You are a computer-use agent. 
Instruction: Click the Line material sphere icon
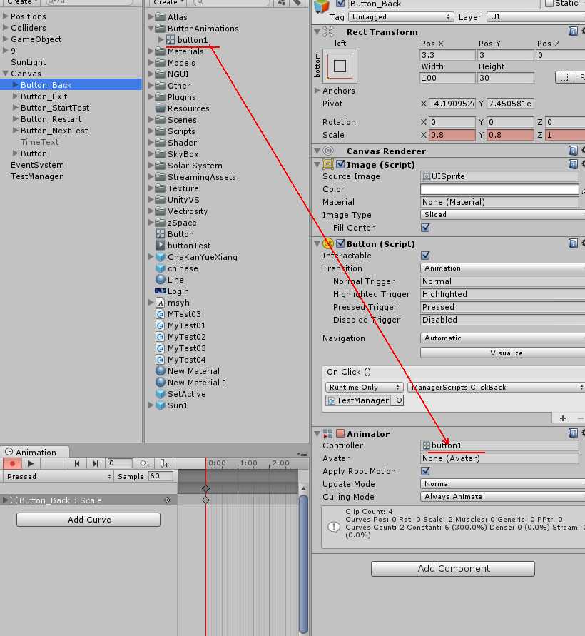tap(161, 280)
